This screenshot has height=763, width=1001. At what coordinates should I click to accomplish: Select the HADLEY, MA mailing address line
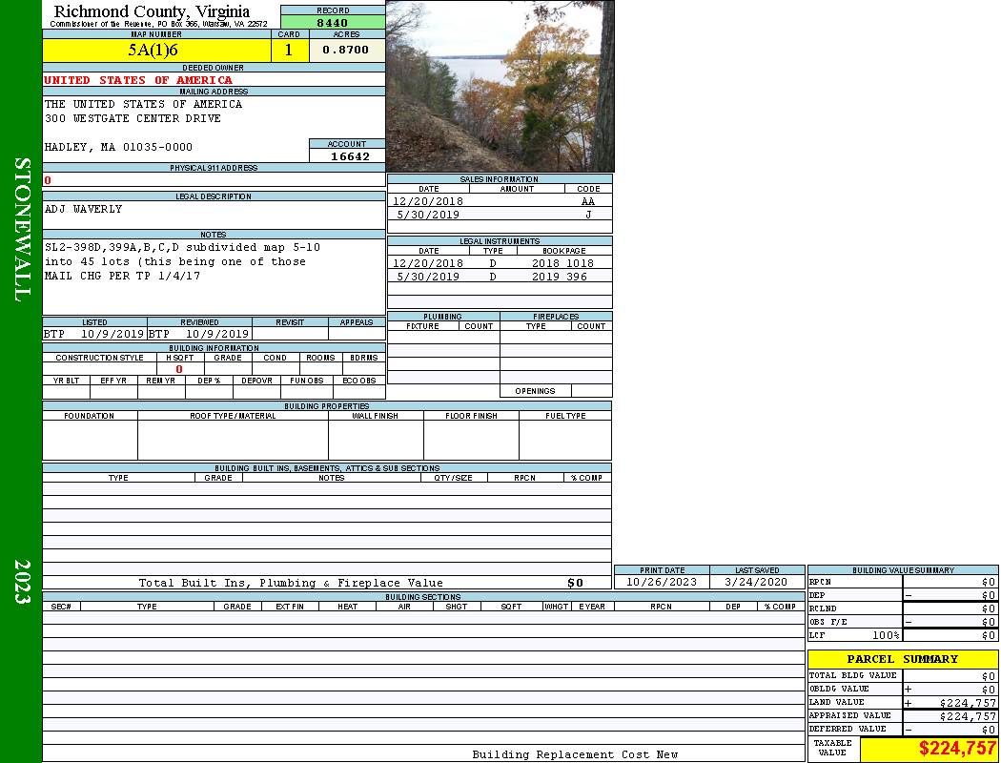point(119,147)
